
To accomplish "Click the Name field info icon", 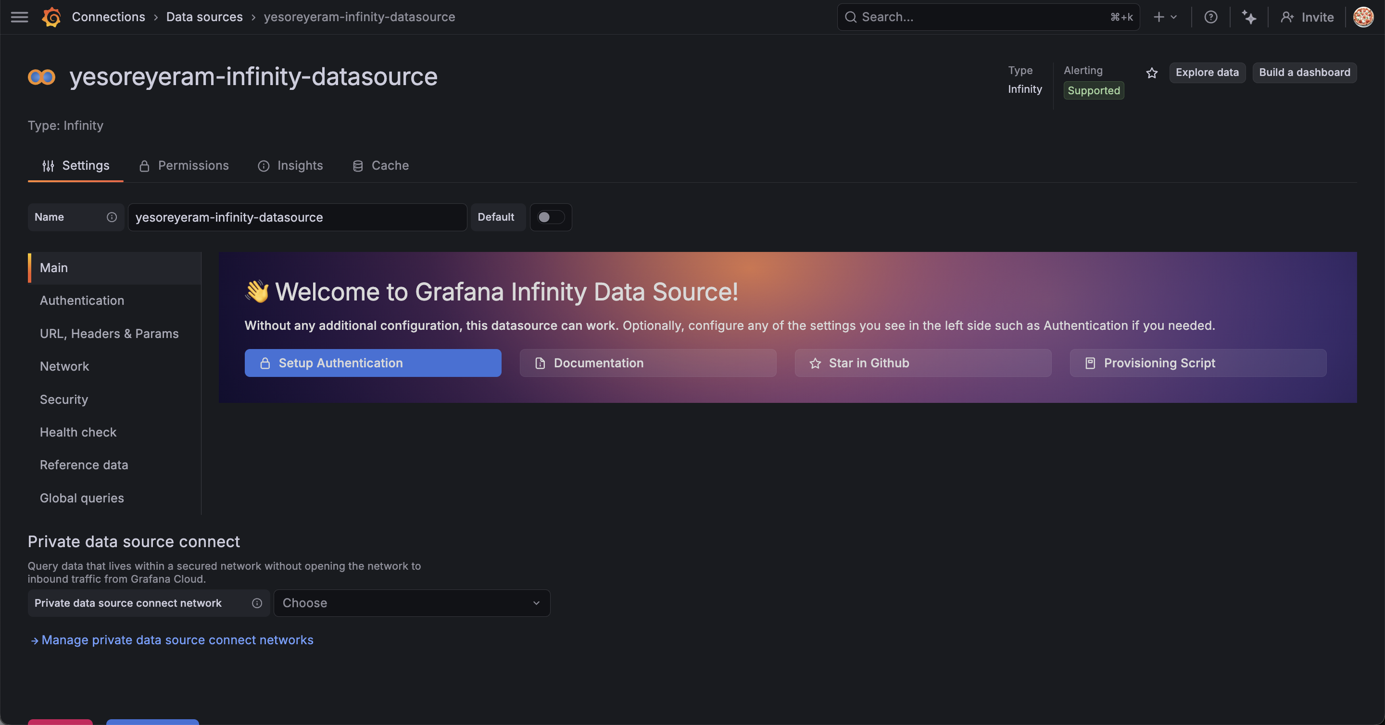I will (x=111, y=217).
